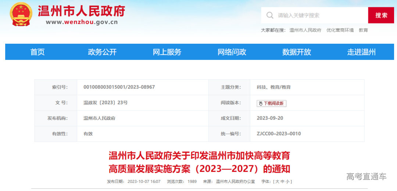Click hot search link 温州市人民政府
397x191 pixels.
pyautogui.click(x=305, y=30)
